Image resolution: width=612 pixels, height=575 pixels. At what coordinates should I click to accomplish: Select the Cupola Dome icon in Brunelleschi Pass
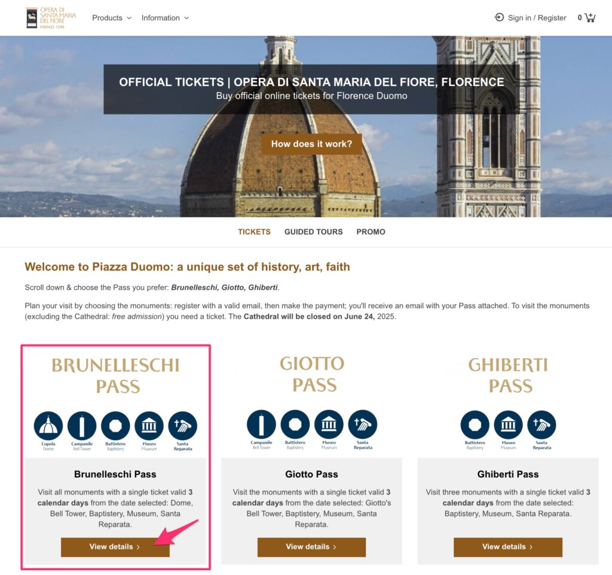(x=48, y=426)
